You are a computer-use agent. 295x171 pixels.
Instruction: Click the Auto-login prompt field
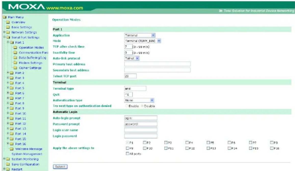click(x=141, y=118)
